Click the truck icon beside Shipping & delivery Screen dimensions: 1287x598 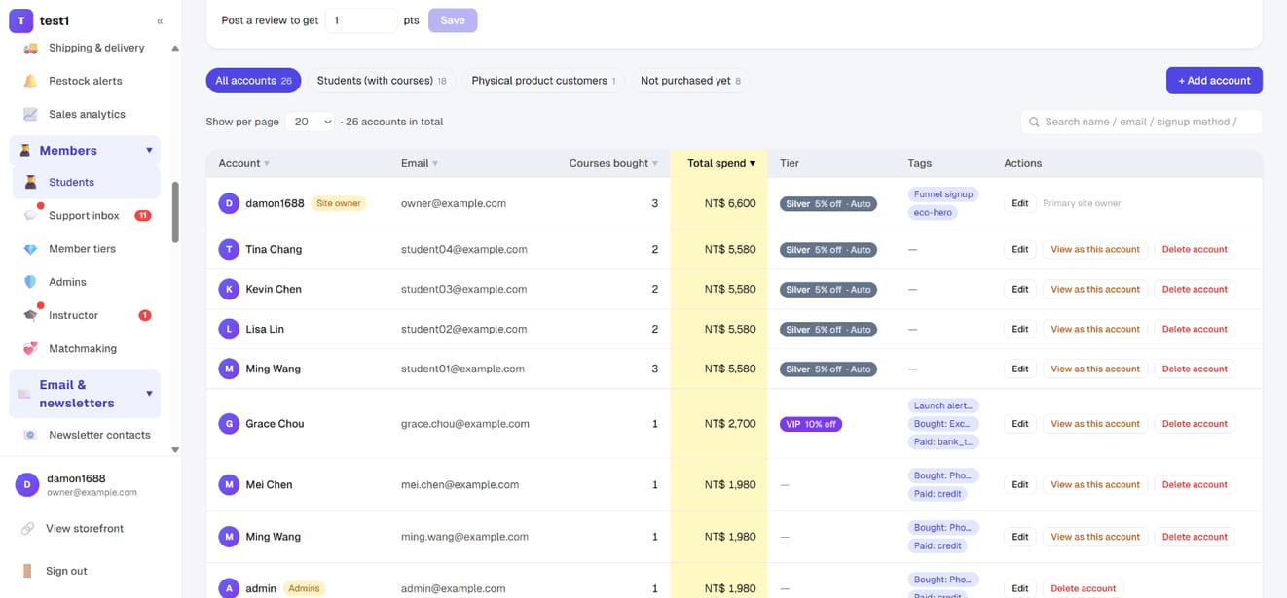pos(30,48)
